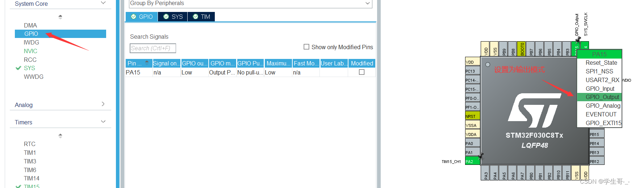
Task: Click Output P... mode cell for PA15
Action: (222, 72)
